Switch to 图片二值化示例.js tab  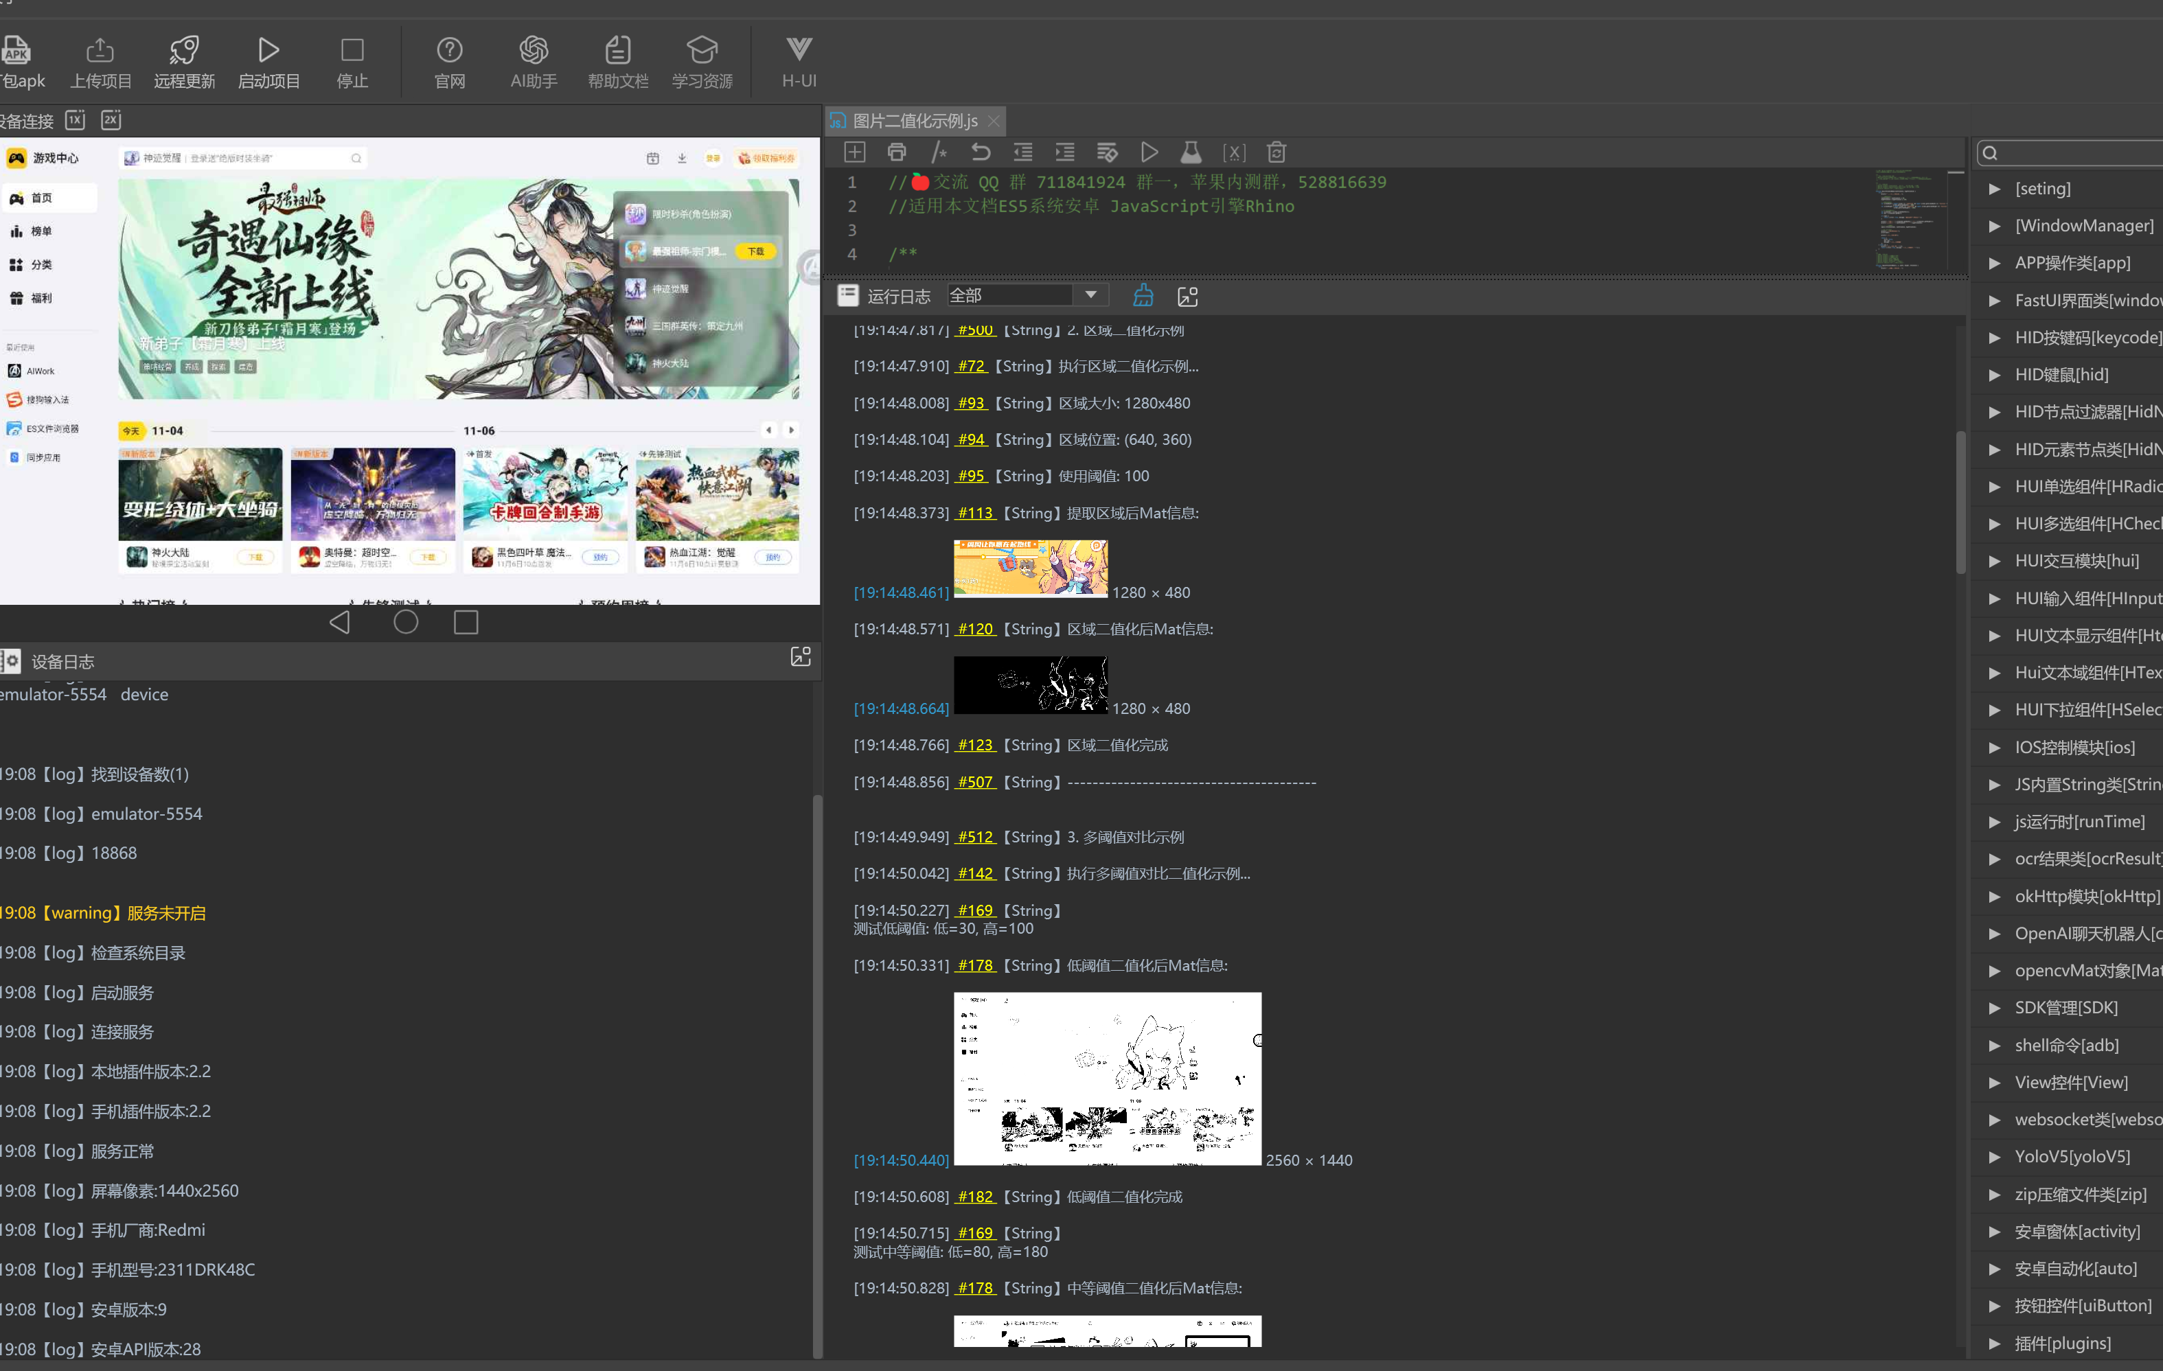tap(915, 120)
